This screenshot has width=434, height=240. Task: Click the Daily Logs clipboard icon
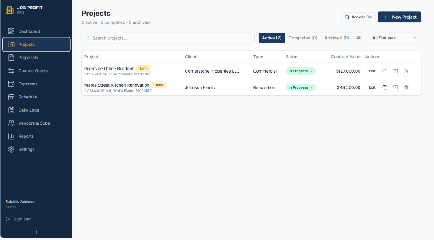11,110
